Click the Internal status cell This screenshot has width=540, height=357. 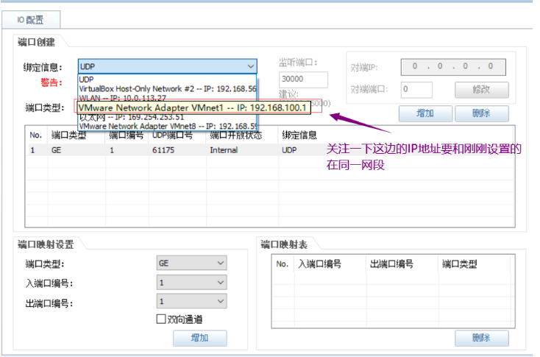(x=224, y=150)
